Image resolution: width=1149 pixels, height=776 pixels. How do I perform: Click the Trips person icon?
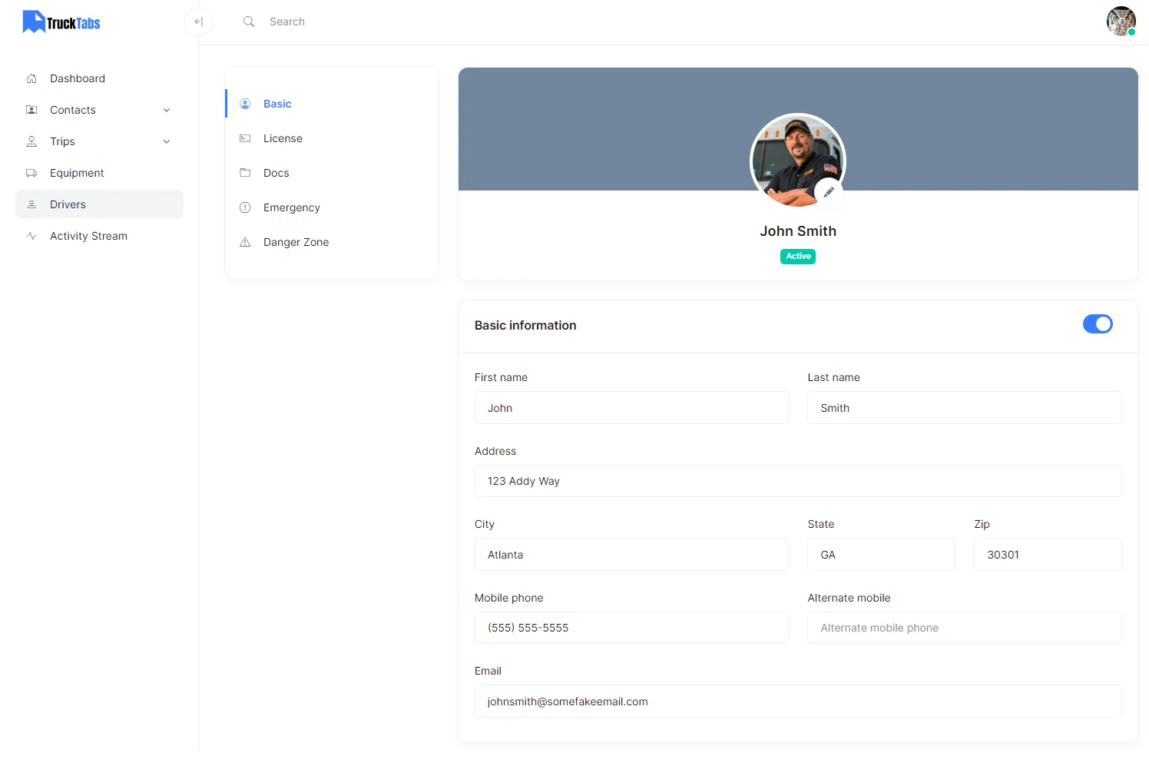pyautogui.click(x=31, y=141)
